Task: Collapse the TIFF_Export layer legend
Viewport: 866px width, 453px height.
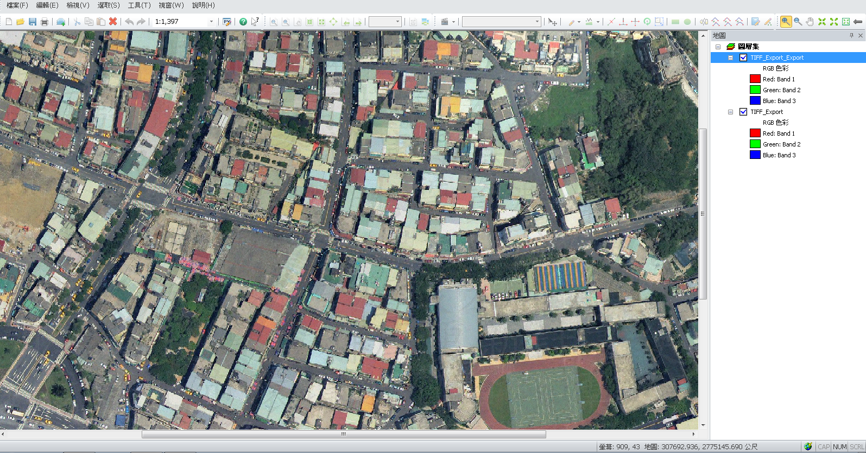Action: tap(730, 112)
